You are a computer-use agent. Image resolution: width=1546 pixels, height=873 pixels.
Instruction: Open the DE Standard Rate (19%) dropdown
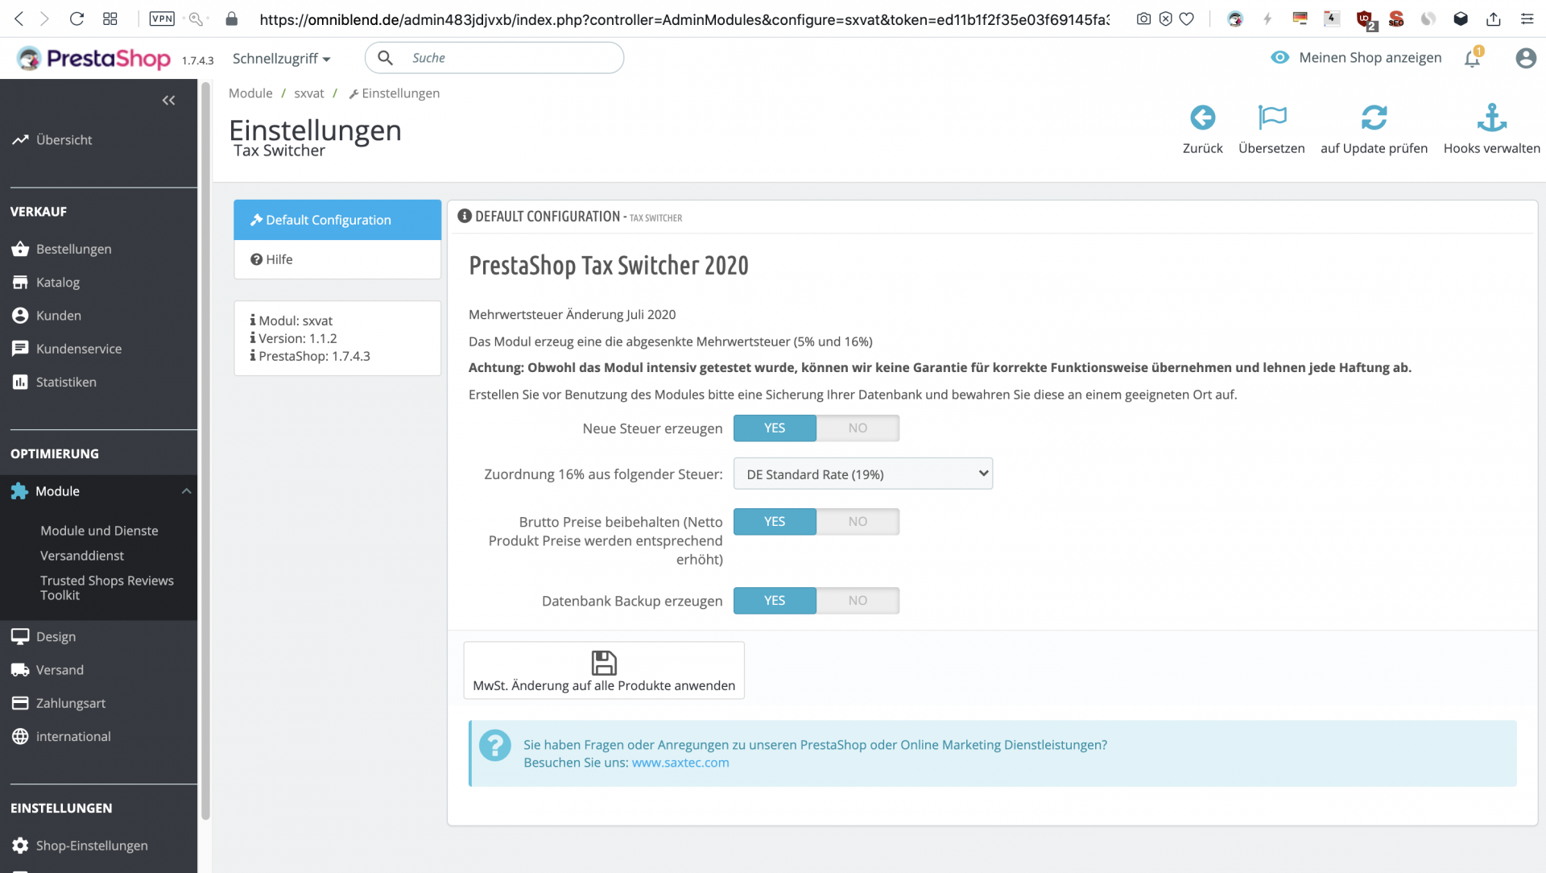coord(862,474)
